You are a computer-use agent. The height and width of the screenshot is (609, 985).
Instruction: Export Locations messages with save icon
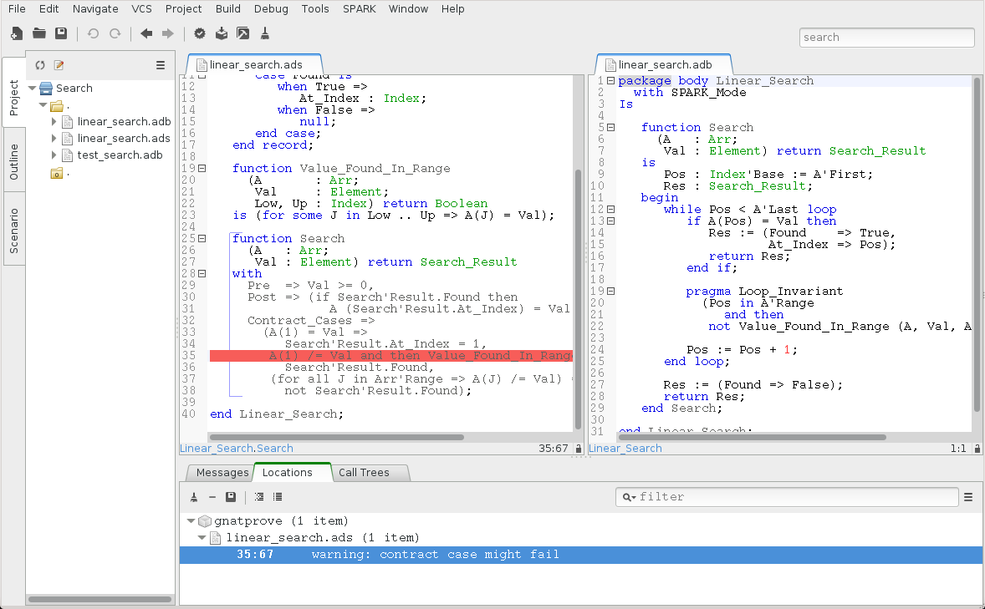coord(231,496)
